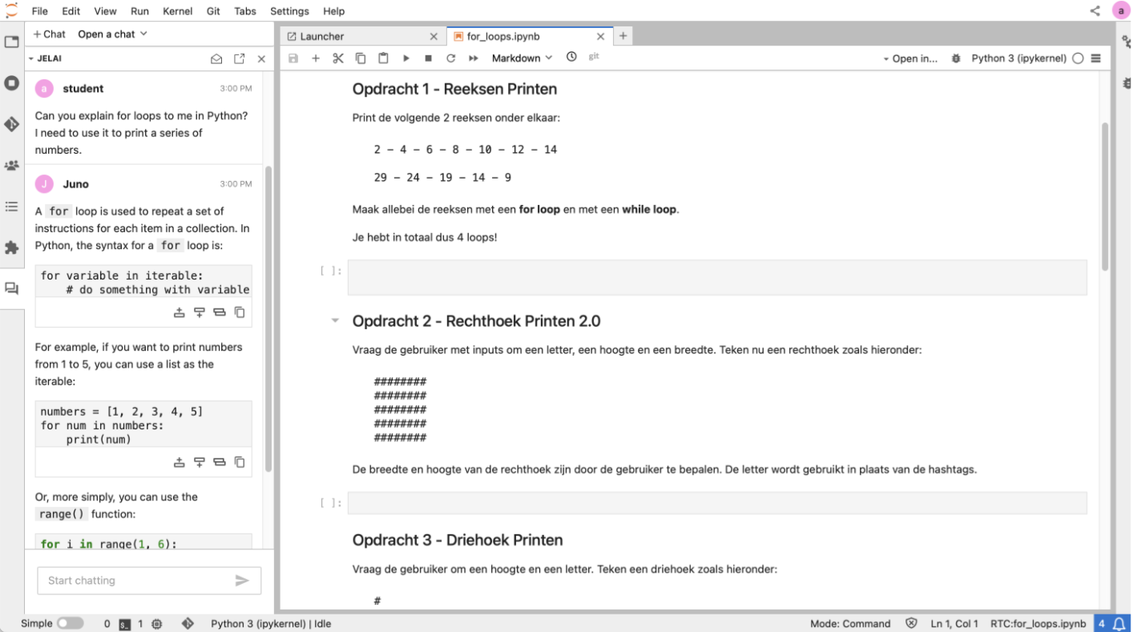Open the View menu
The width and height of the screenshot is (1133, 632).
[x=105, y=11]
